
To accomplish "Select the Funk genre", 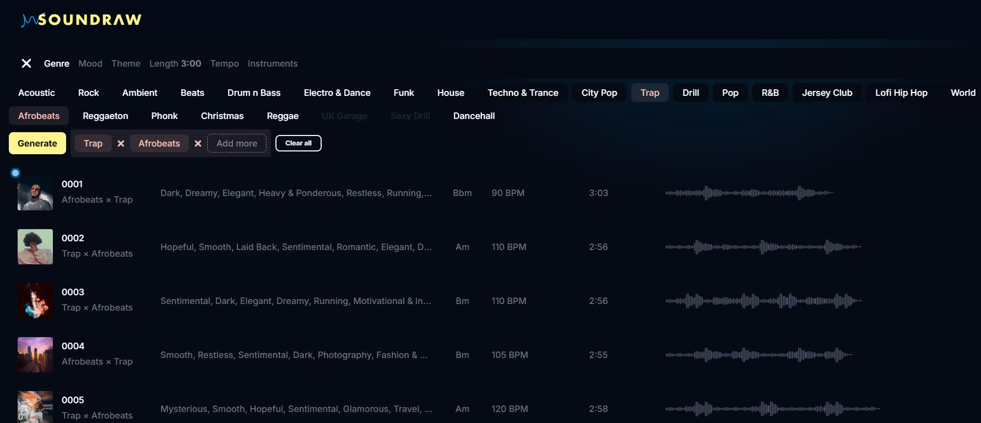I will pos(404,93).
